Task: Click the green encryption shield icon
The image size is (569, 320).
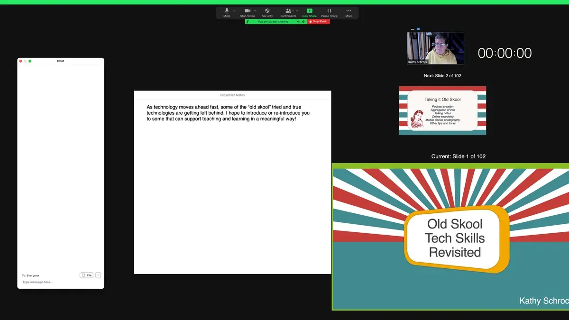Action: [303, 21]
